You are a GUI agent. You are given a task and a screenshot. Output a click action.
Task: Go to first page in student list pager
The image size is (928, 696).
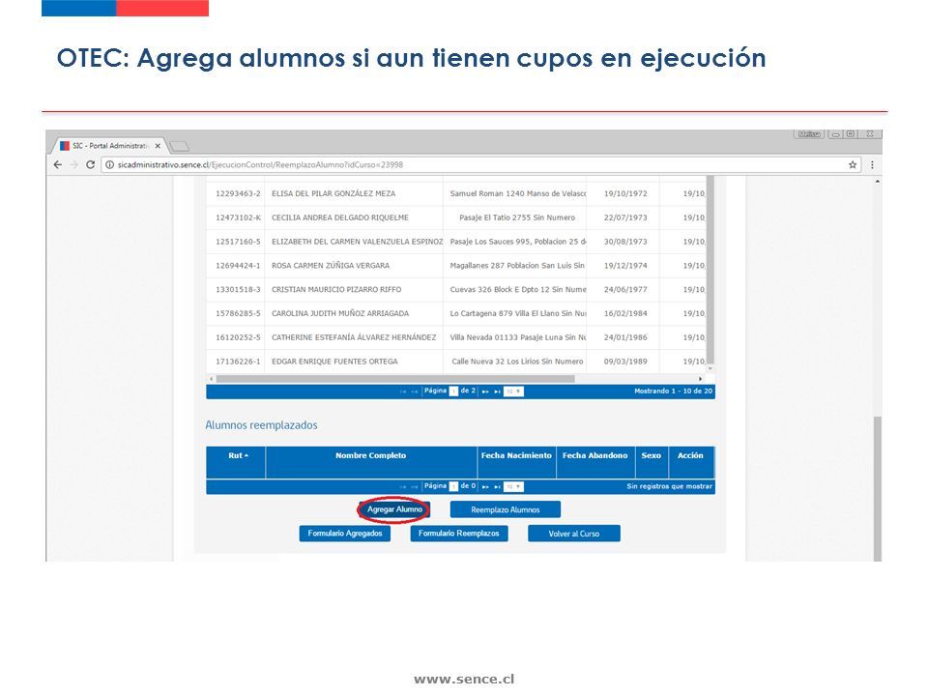coord(403,391)
